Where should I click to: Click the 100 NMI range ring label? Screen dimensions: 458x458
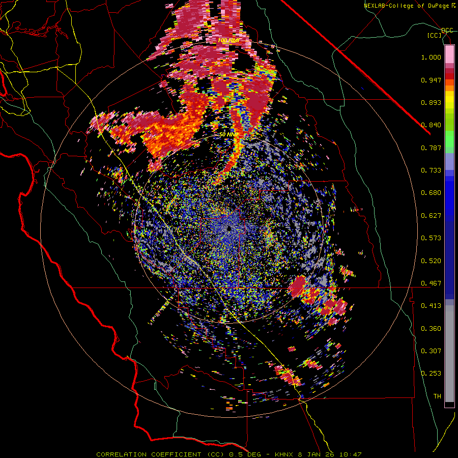click(x=228, y=40)
